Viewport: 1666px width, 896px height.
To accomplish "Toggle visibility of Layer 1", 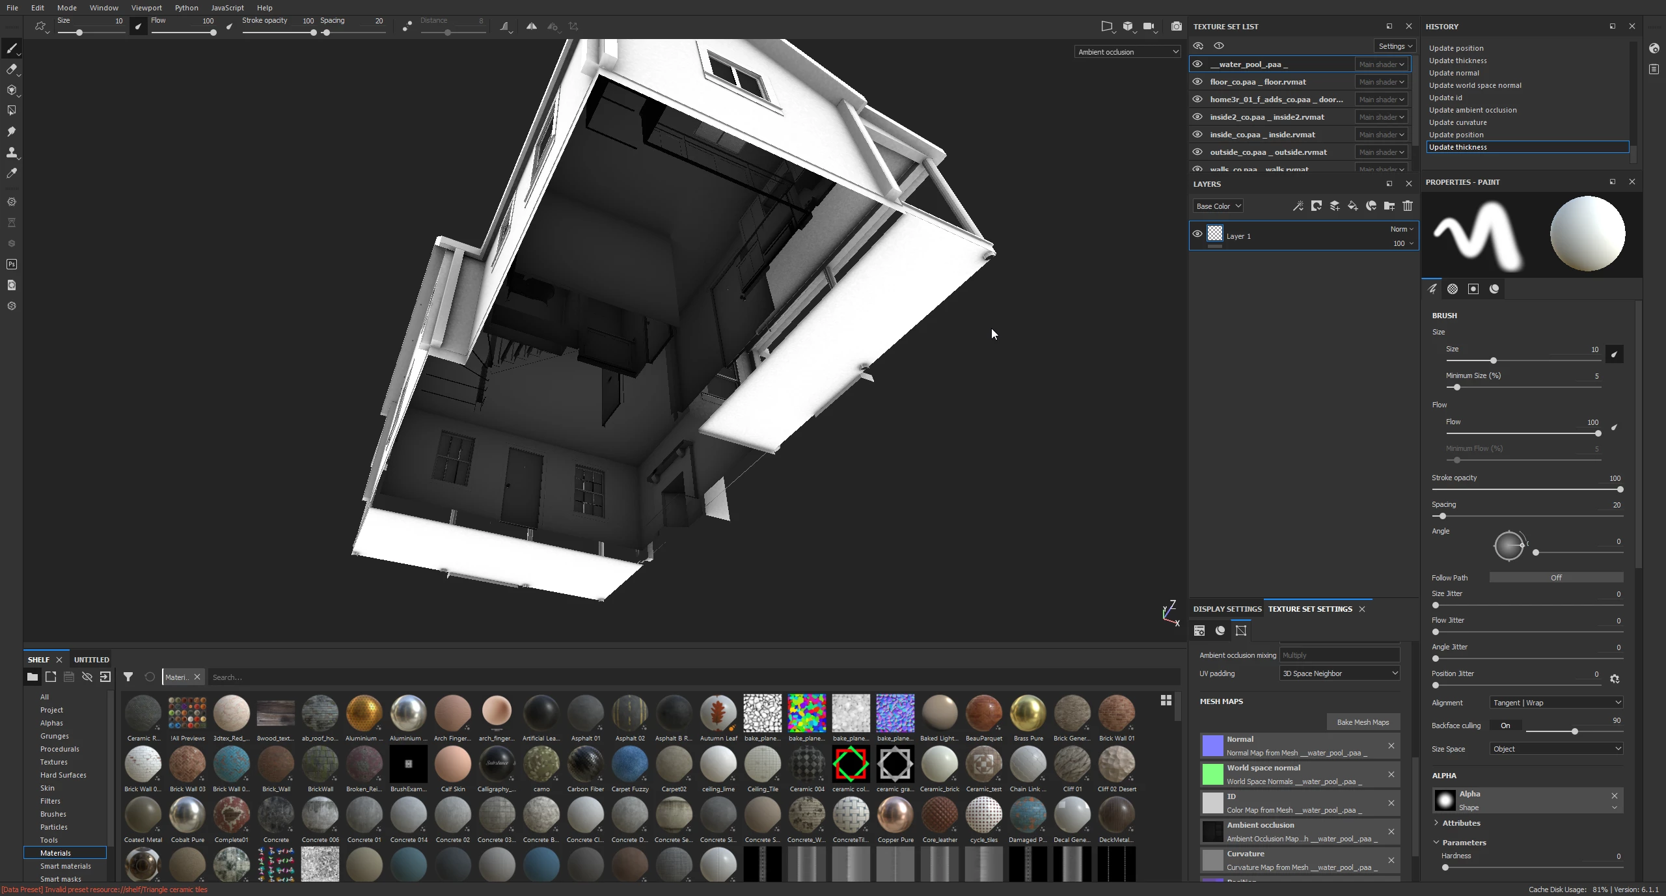I will pyautogui.click(x=1197, y=234).
